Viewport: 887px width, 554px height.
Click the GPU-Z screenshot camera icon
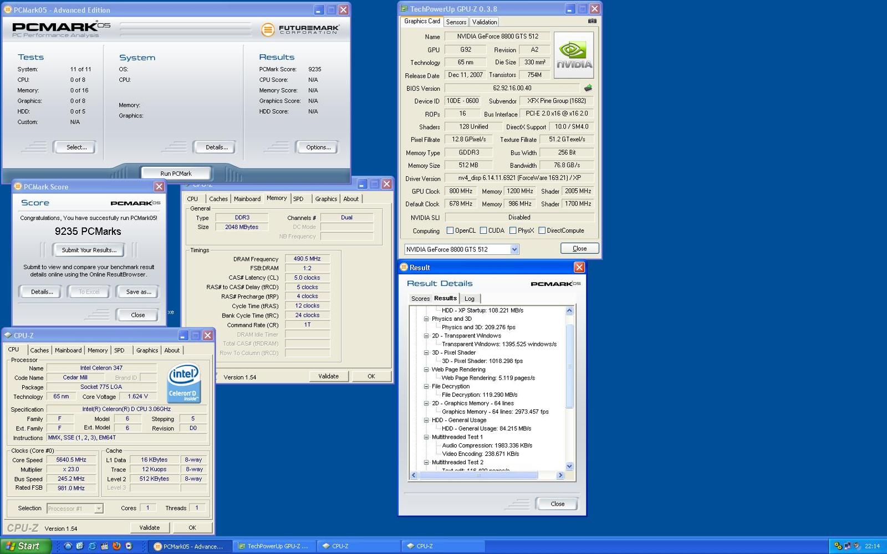(592, 21)
